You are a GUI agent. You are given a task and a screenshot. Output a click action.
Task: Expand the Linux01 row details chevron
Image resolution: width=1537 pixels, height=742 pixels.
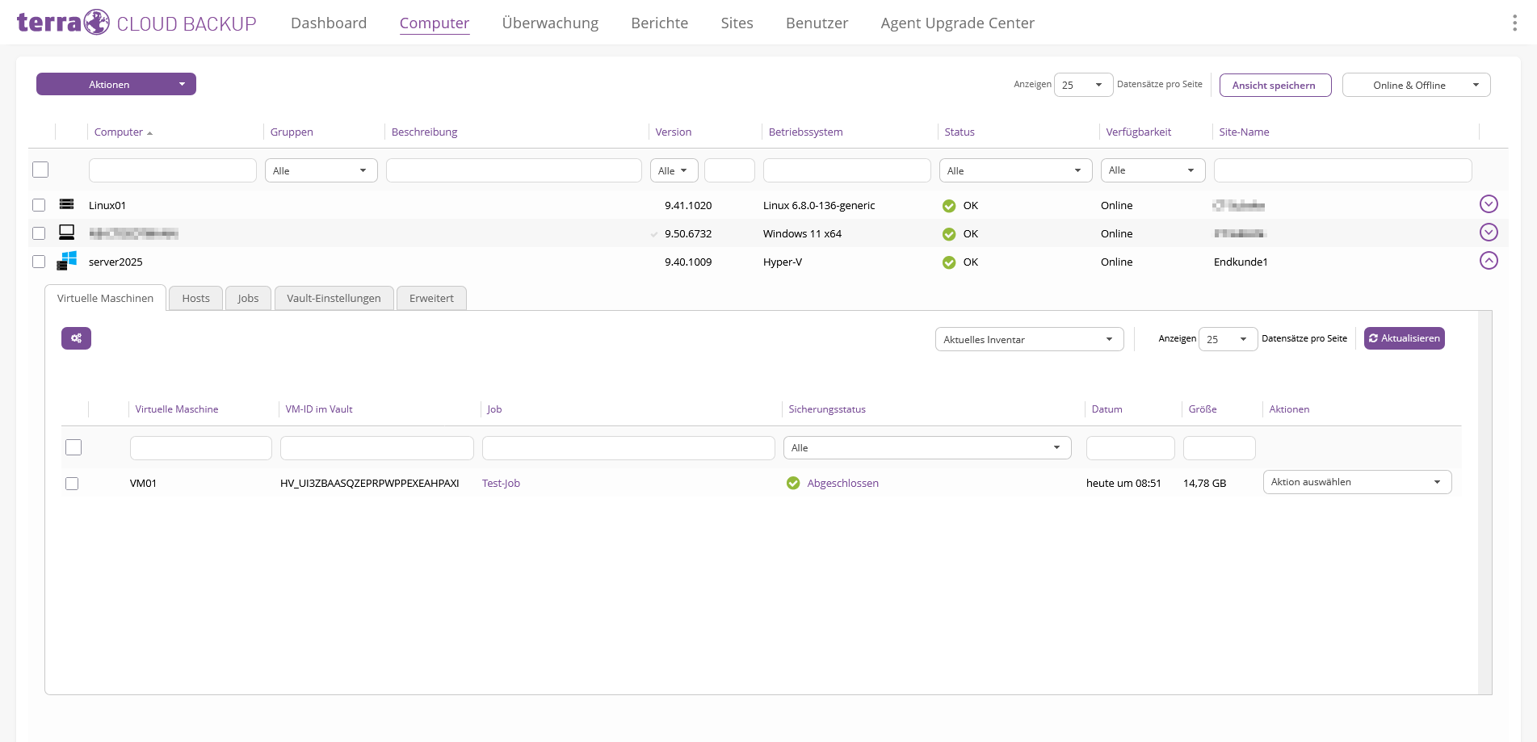click(1489, 204)
